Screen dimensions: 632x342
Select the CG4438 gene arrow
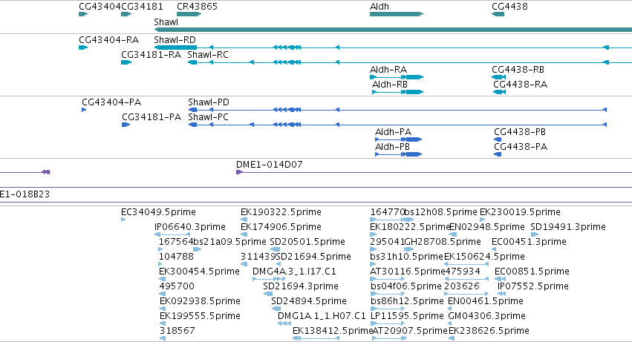tap(498, 14)
